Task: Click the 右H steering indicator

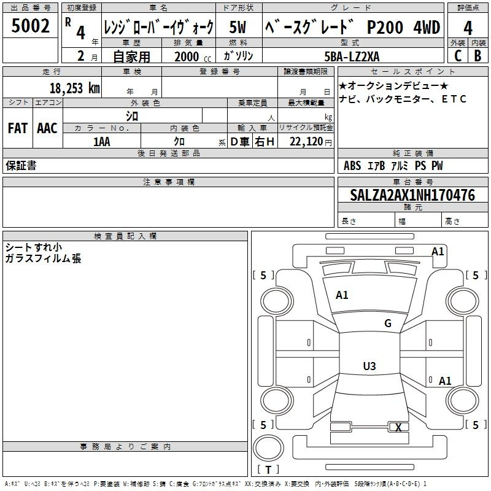Action: click(265, 142)
